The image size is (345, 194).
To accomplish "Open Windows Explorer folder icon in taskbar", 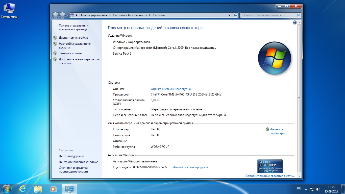I will 38,189.
